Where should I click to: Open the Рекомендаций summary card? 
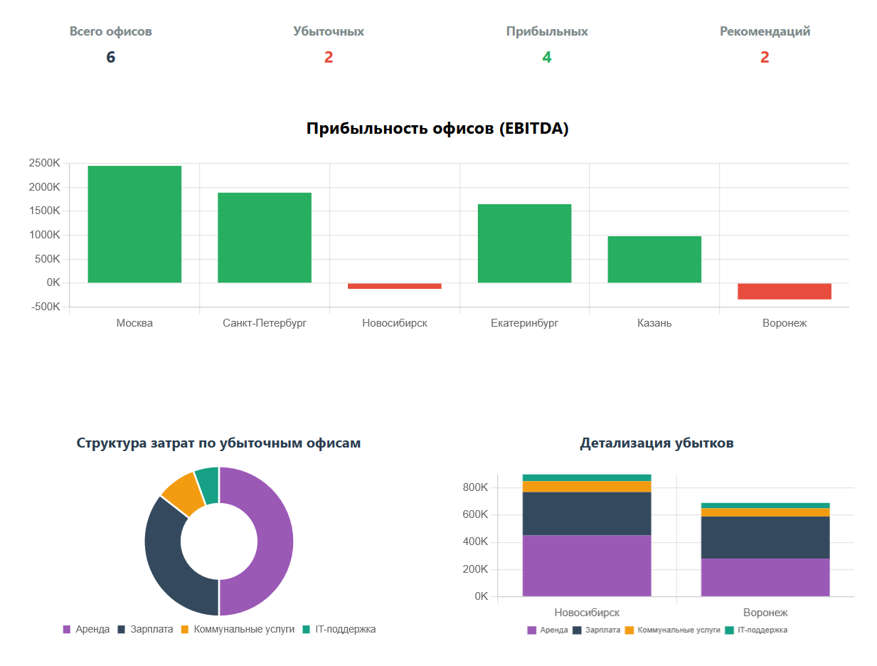tap(765, 45)
